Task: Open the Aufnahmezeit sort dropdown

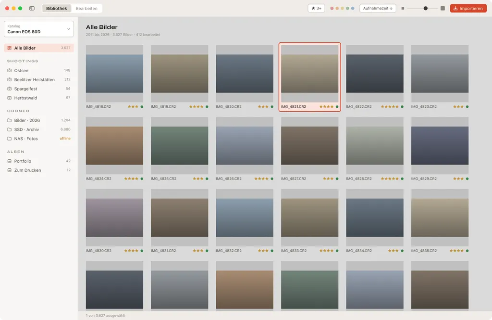Action: (378, 9)
